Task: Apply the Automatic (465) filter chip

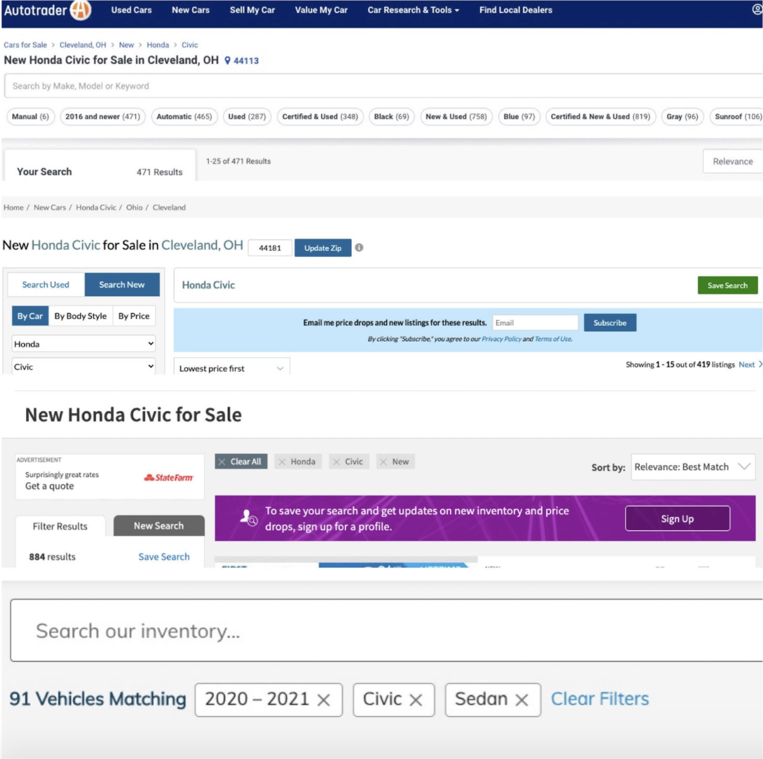Action: [x=184, y=117]
